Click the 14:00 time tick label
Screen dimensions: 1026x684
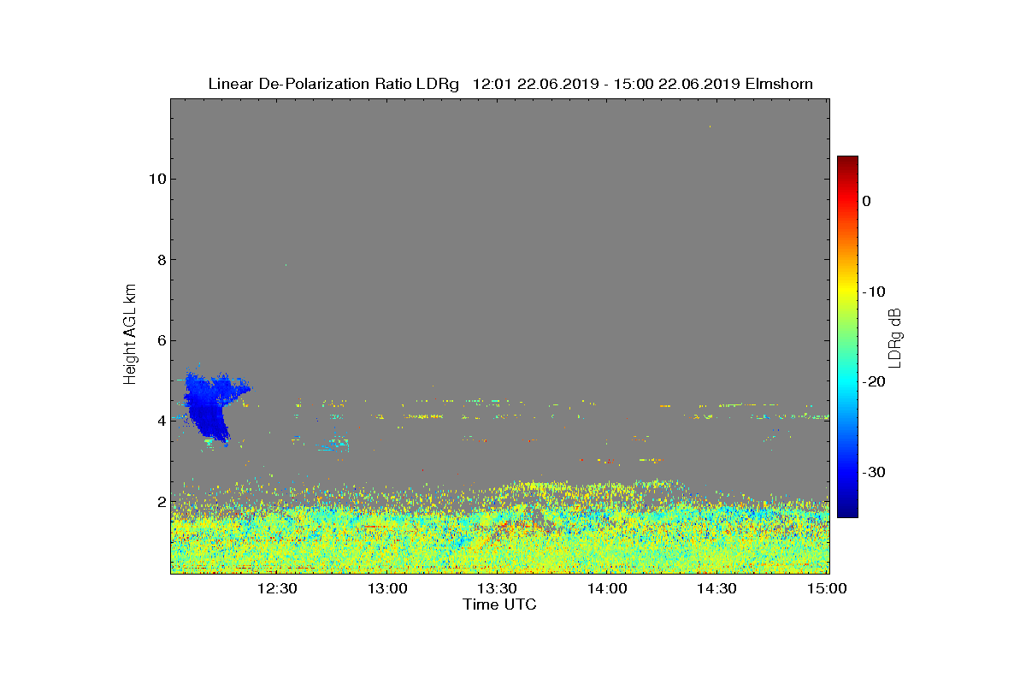pyautogui.click(x=608, y=588)
